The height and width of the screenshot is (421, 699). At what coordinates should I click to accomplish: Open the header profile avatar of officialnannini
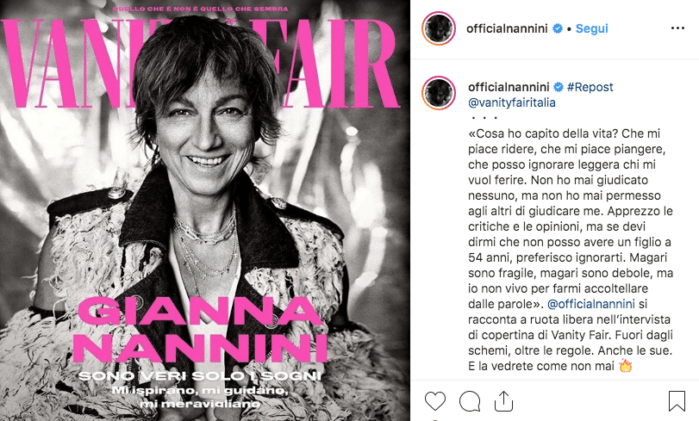coord(439,28)
